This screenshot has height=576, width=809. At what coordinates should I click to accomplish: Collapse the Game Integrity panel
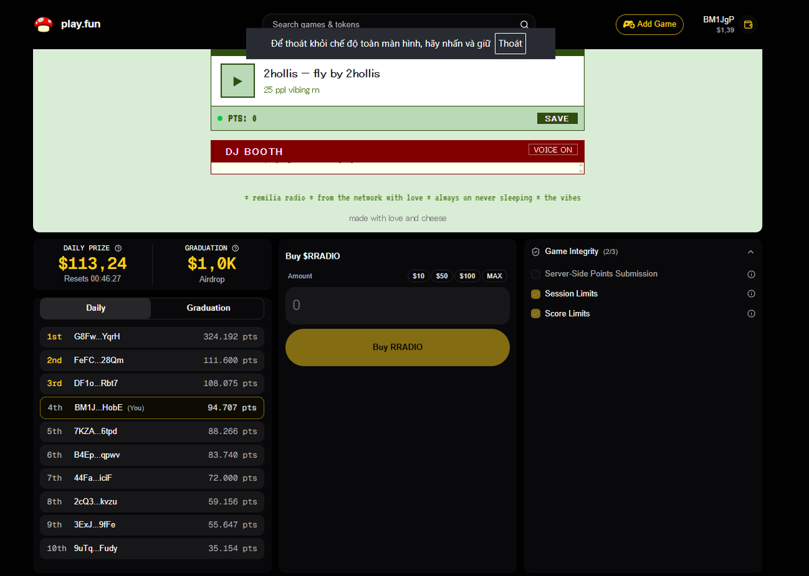click(751, 252)
